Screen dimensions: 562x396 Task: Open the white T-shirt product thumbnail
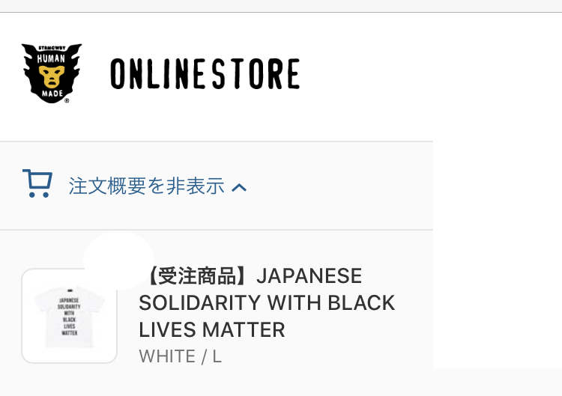(x=69, y=316)
